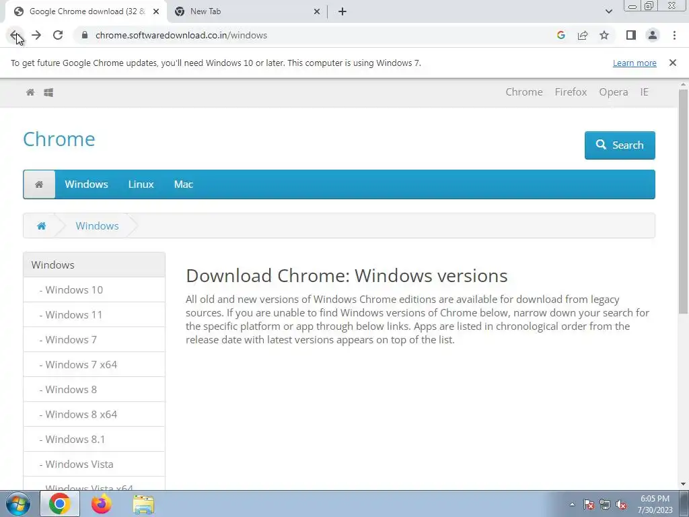Screen dimensions: 689x517
Task: Open the Chrome link in top navigation
Action: tap(523, 92)
